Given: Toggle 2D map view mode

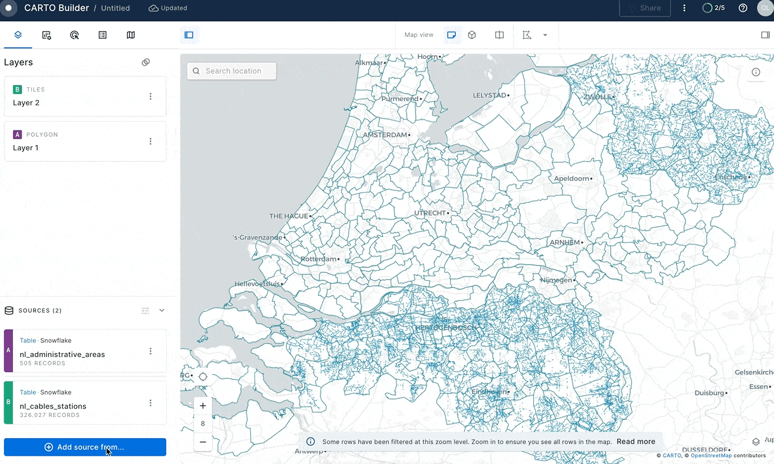Looking at the screenshot, I should [x=452, y=35].
